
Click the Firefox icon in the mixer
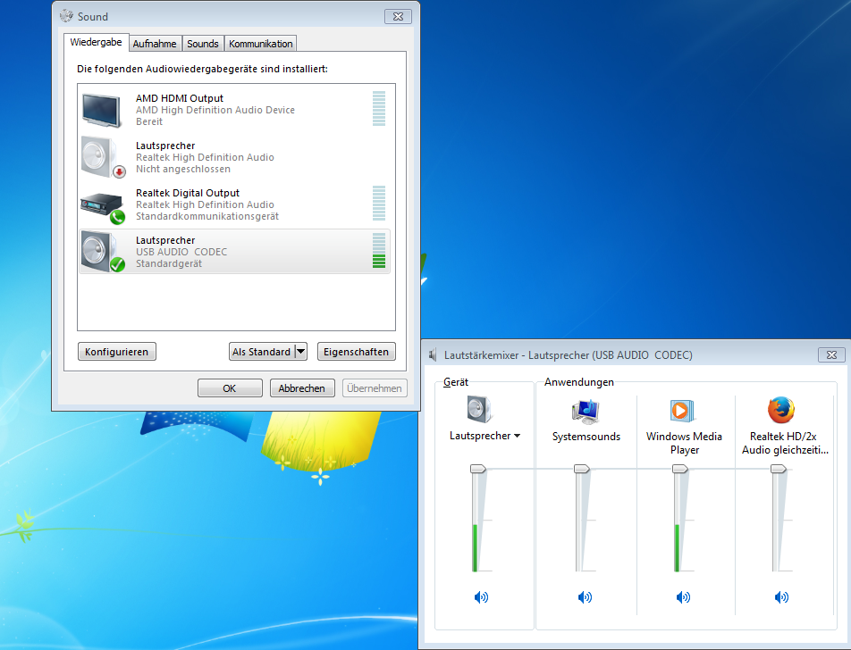point(781,411)
